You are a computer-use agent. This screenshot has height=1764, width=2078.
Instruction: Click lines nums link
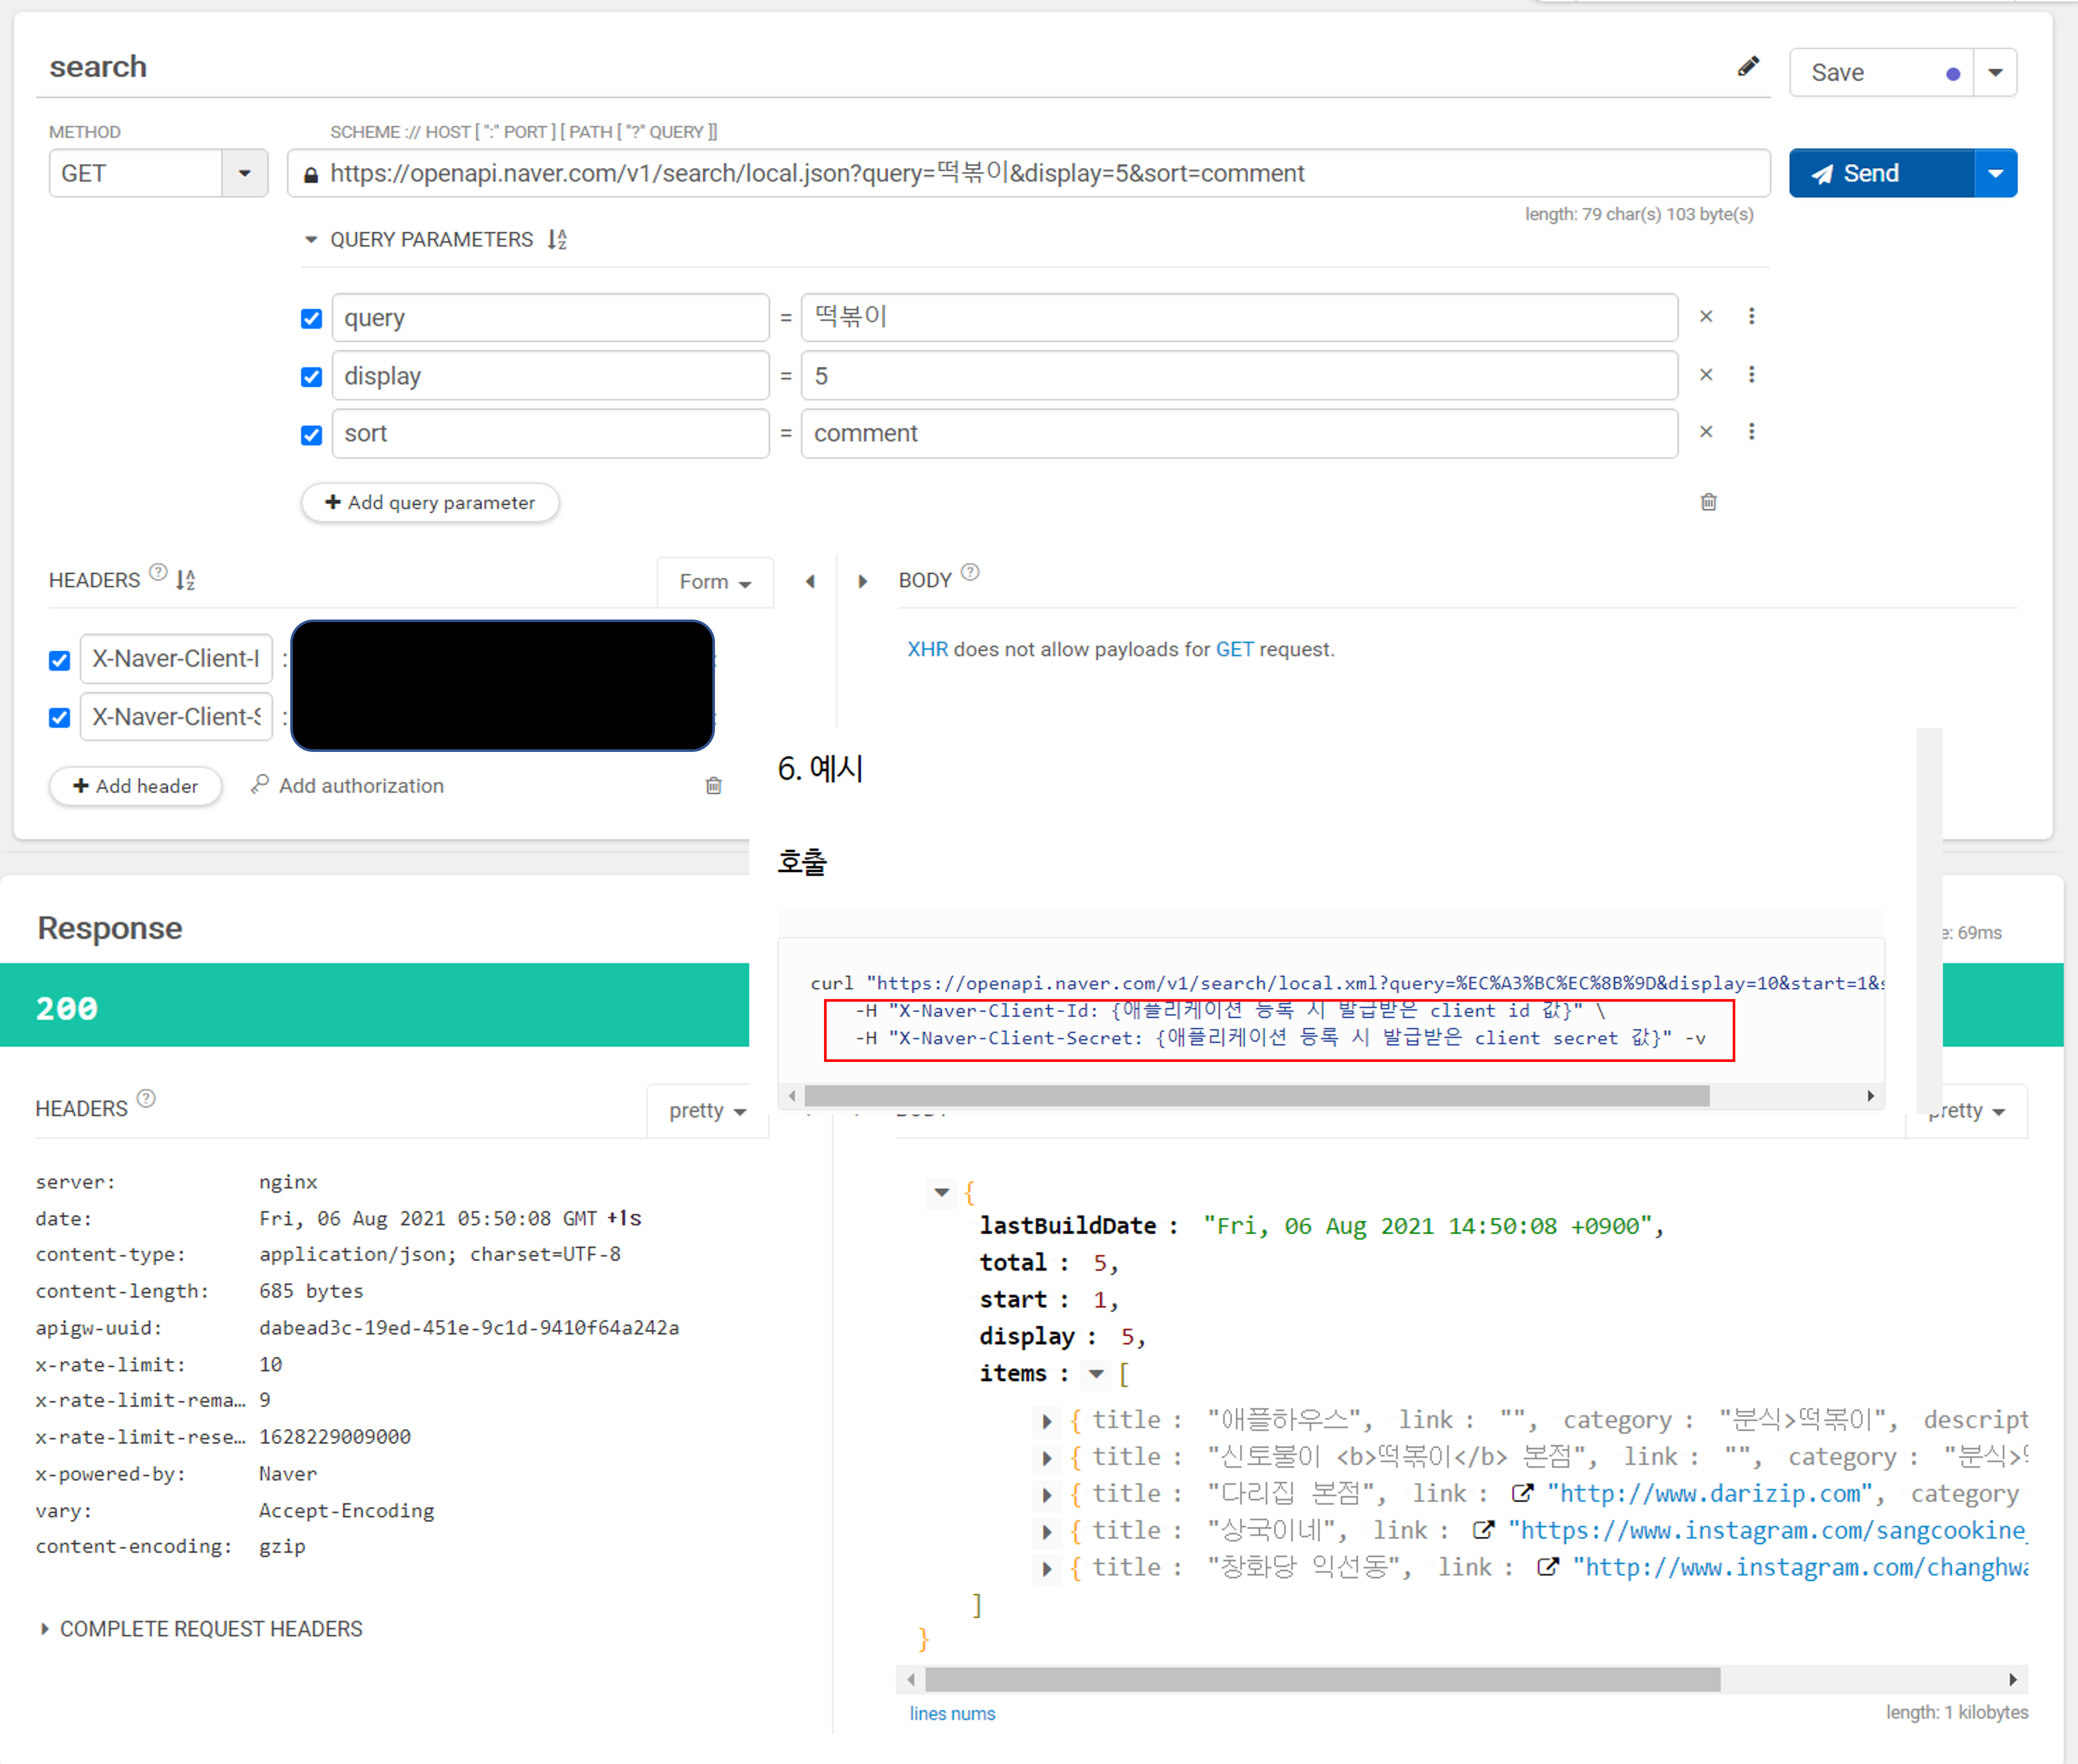point(952,1713)
